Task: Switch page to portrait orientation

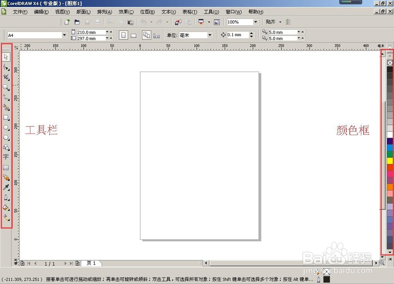Action: coord(124,35)
